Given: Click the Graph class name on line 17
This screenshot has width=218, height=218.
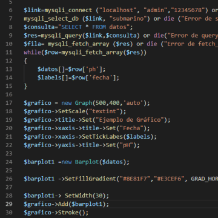Looking at the screenshot, I should [x=84, y=103].
